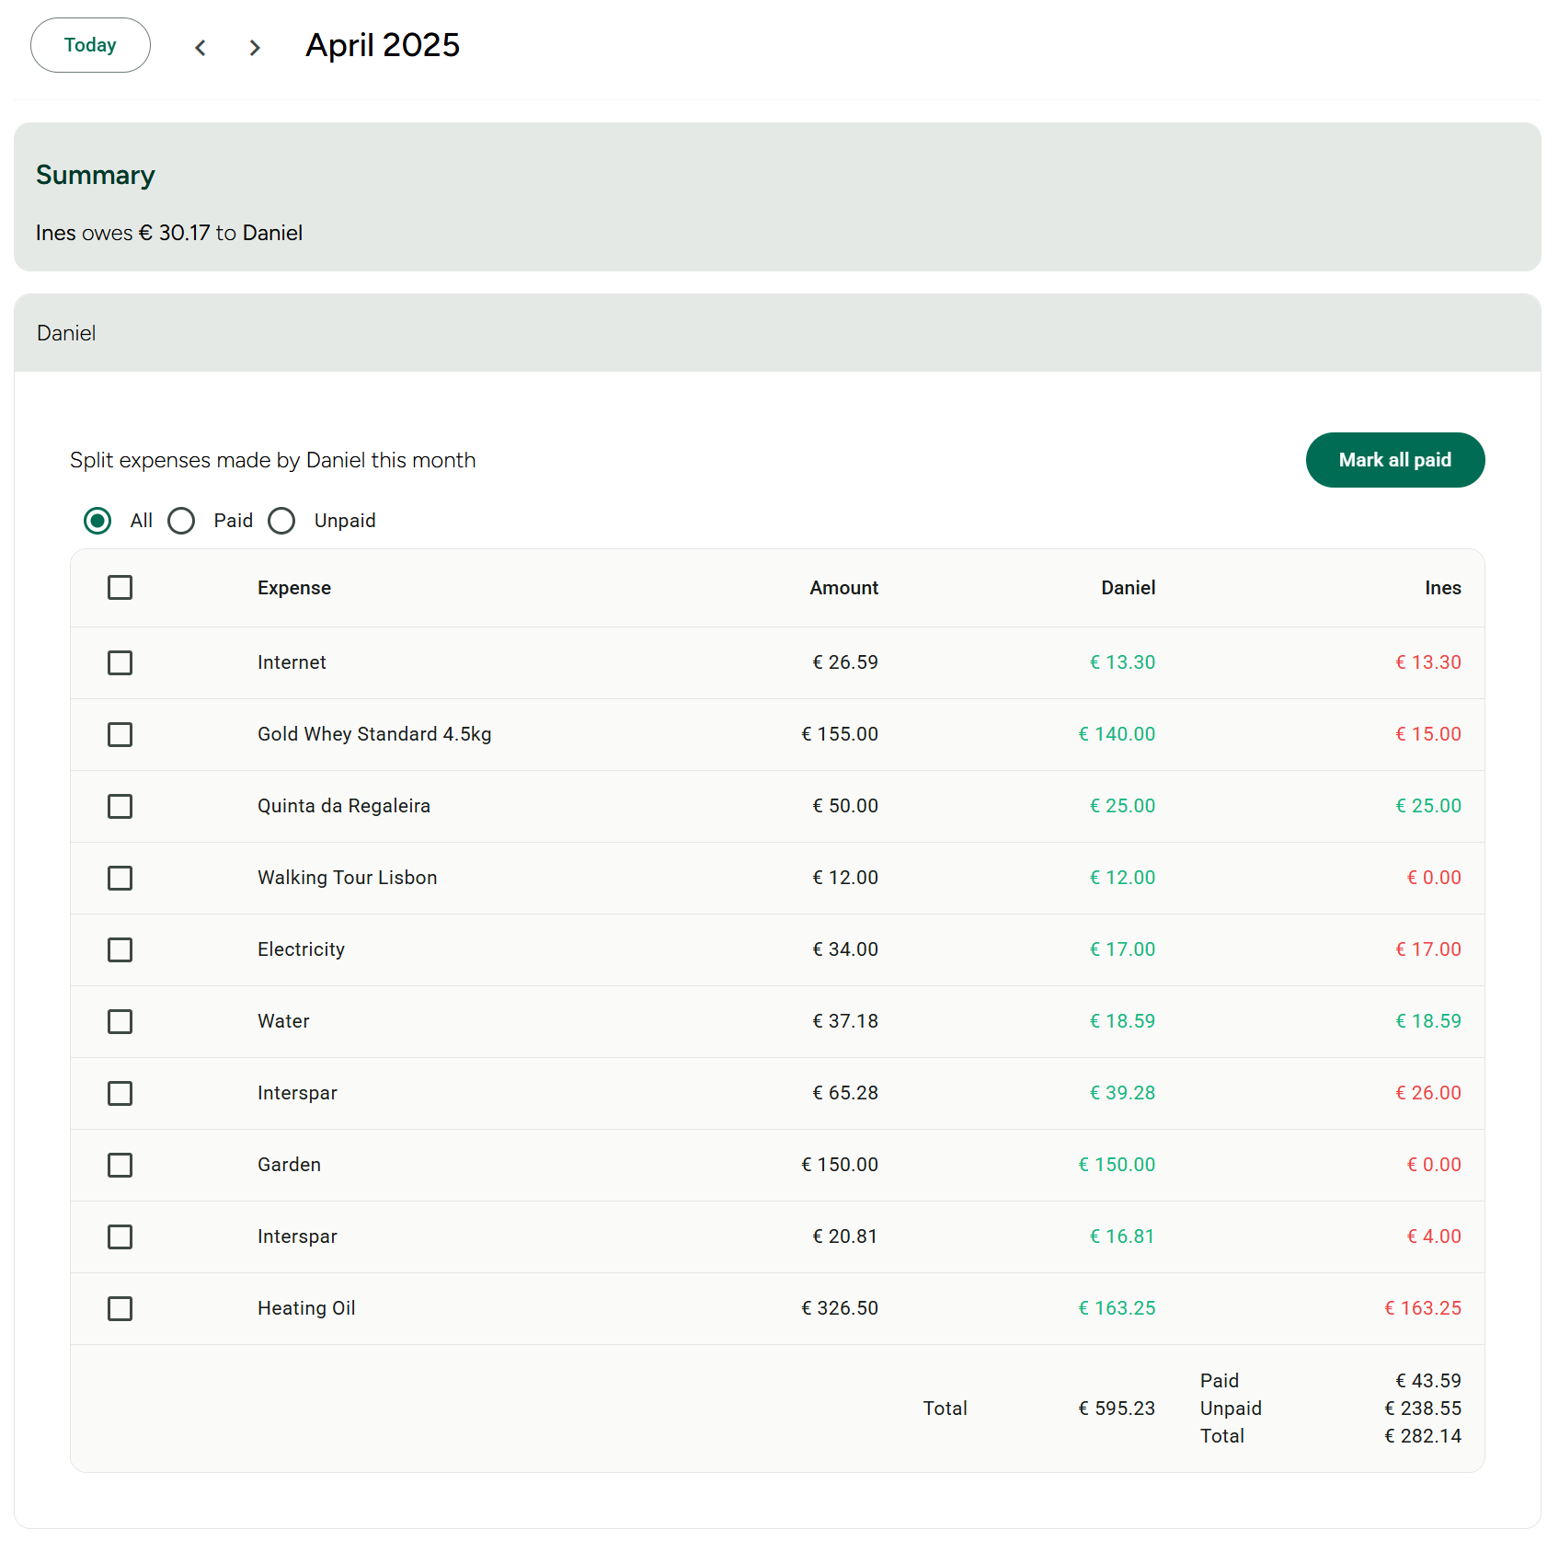The image size is (1559, 1541).
Task: Select the All filter radio button
Action: tap(97, 521)
